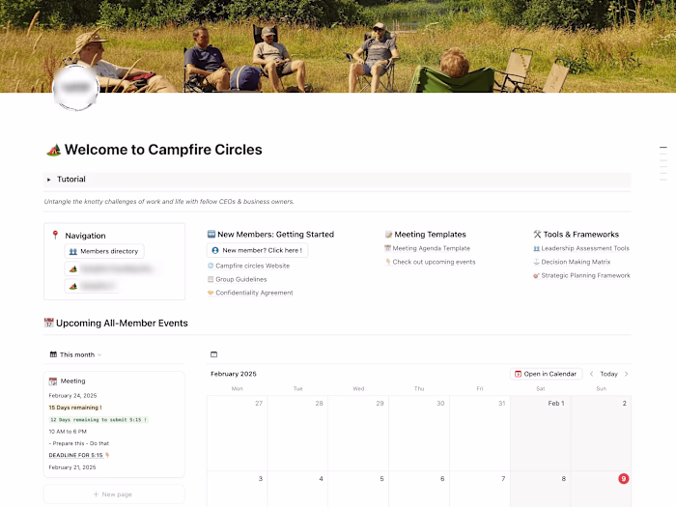Click 'DEADLINE FOR 5:15' text
This screenshot has height=507, width=676.
point(76,455)
